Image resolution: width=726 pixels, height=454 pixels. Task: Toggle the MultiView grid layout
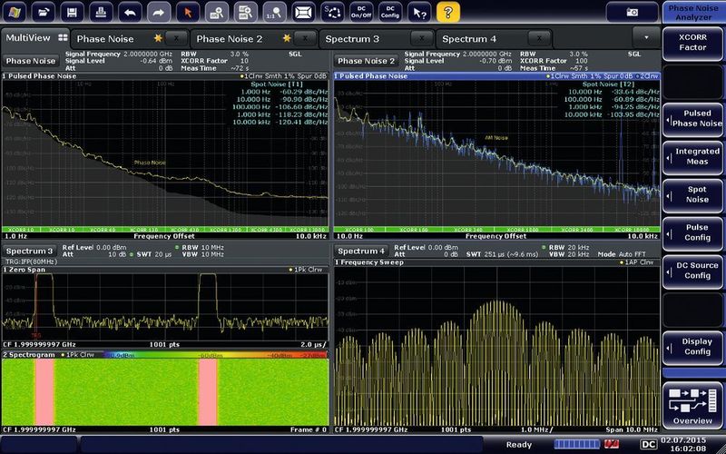click(63, 38)
